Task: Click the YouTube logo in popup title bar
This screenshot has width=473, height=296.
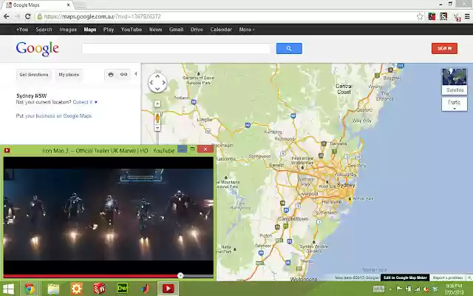Action: [x=7, y=150]
